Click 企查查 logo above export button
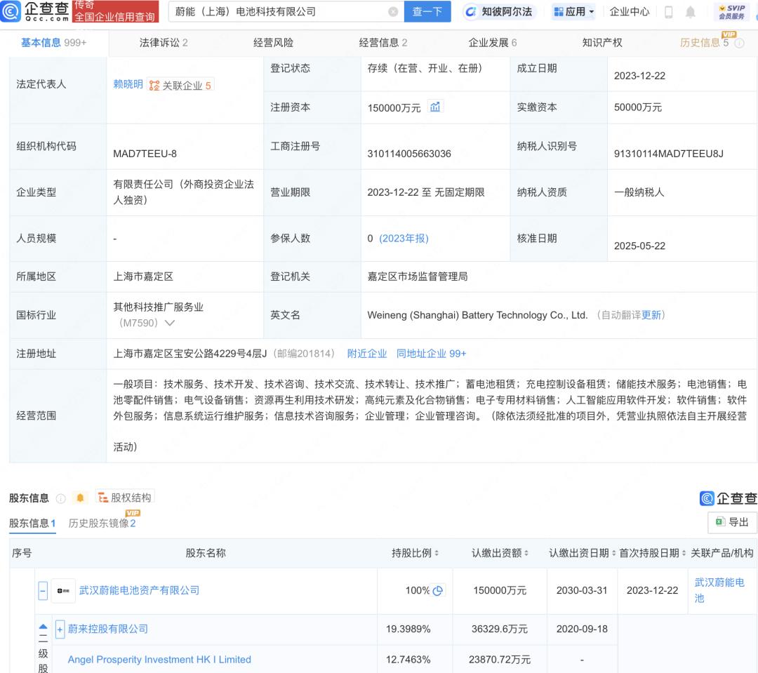The image size is (758, 673). click(729, 498)
